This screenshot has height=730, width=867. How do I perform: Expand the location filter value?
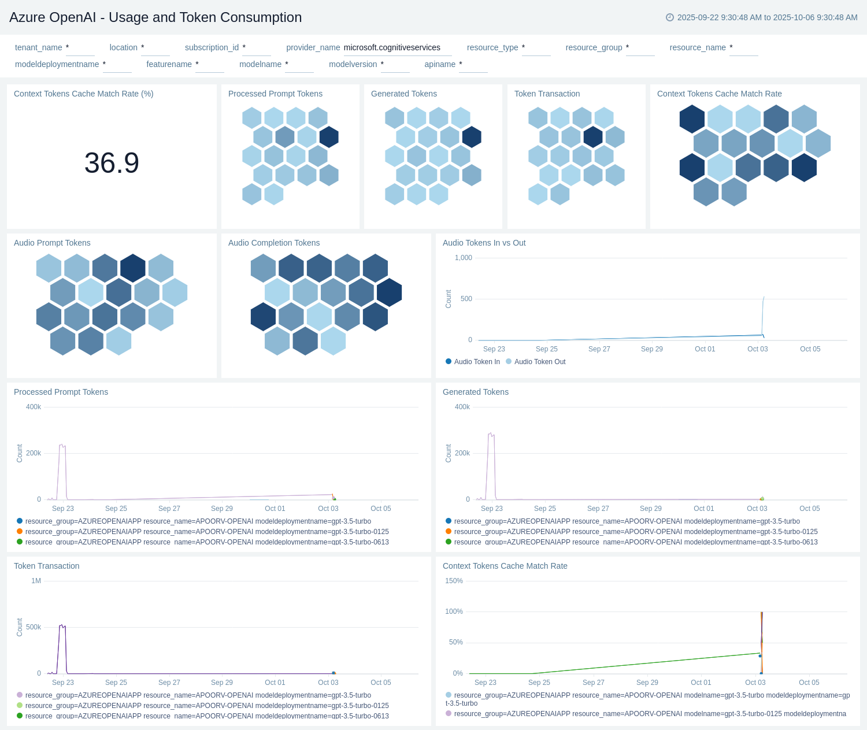pos(155,48)
